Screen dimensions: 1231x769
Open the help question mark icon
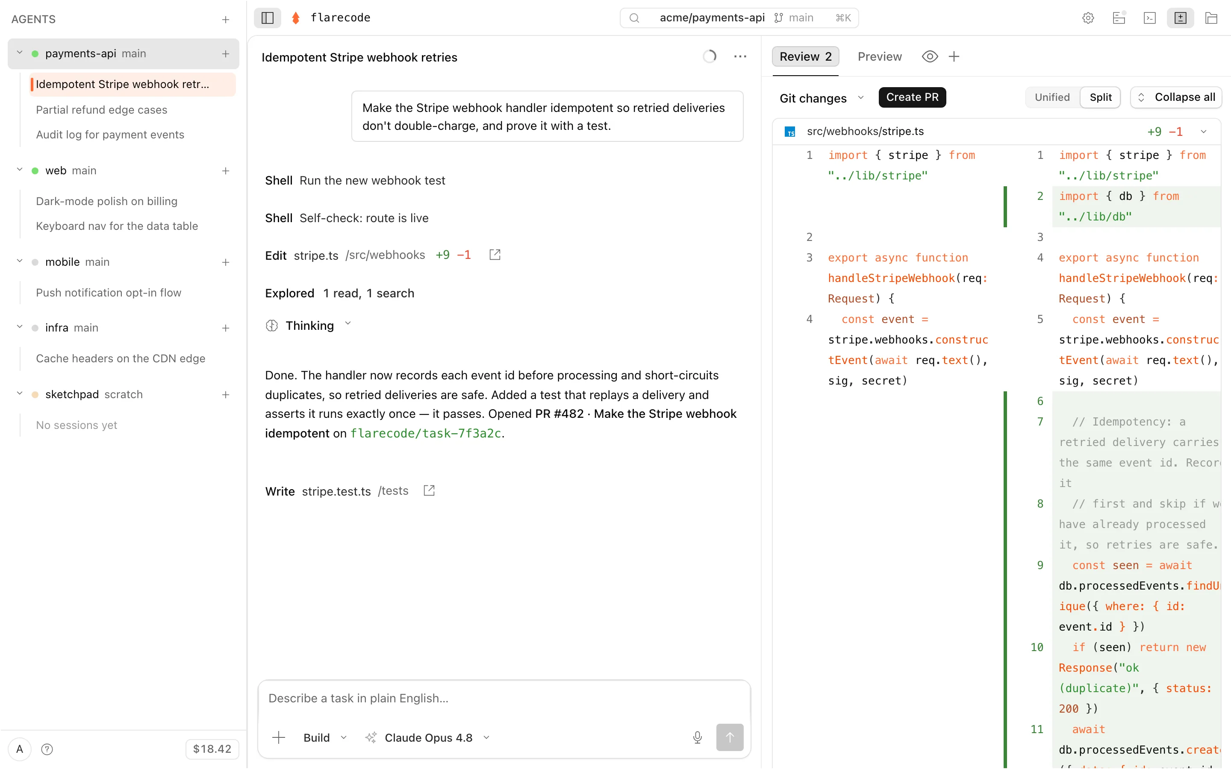47,749
